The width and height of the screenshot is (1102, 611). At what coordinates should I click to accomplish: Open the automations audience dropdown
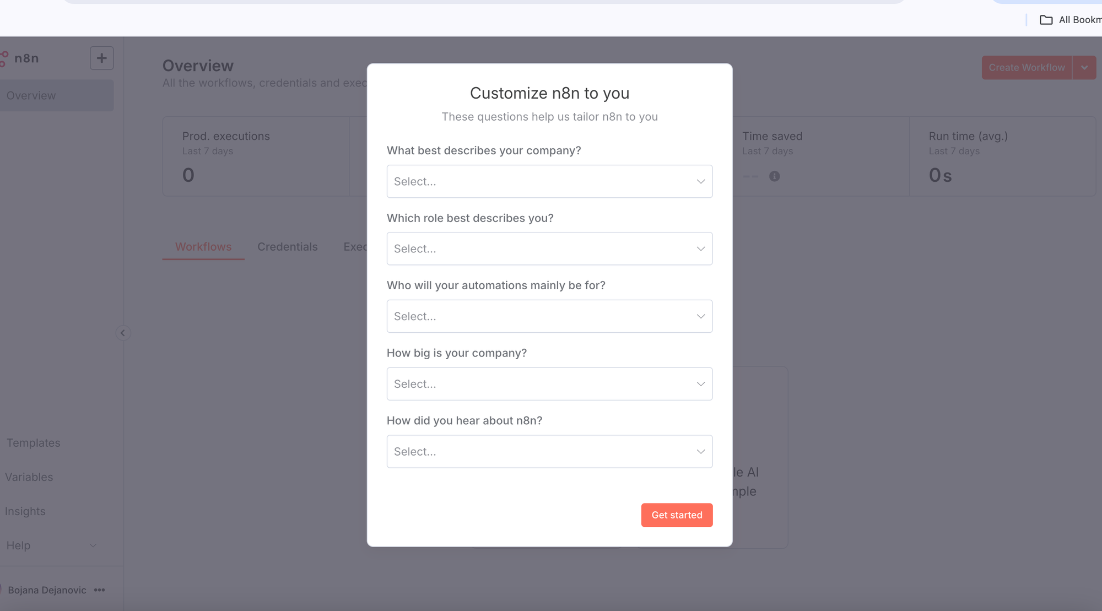click(x=549, y=316)
